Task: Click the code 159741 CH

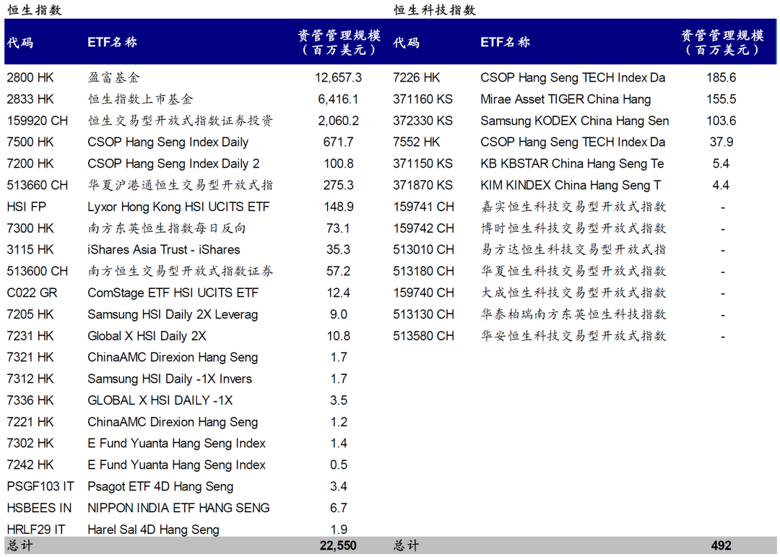Action: point(424,207)
